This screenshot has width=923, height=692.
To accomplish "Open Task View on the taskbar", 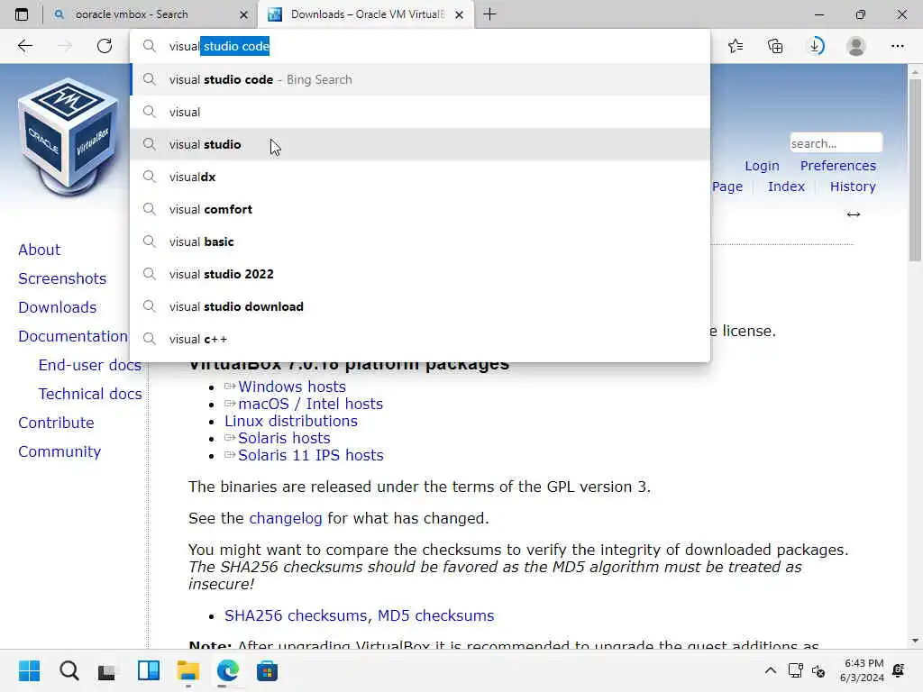I will (107, 670).
